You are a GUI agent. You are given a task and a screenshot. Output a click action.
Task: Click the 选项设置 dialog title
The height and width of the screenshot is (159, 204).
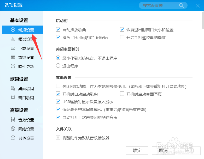(14, 5)
